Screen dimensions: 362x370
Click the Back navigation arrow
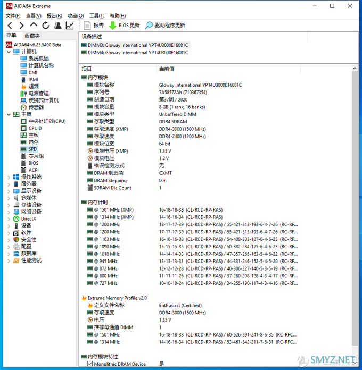coord(10,26)
